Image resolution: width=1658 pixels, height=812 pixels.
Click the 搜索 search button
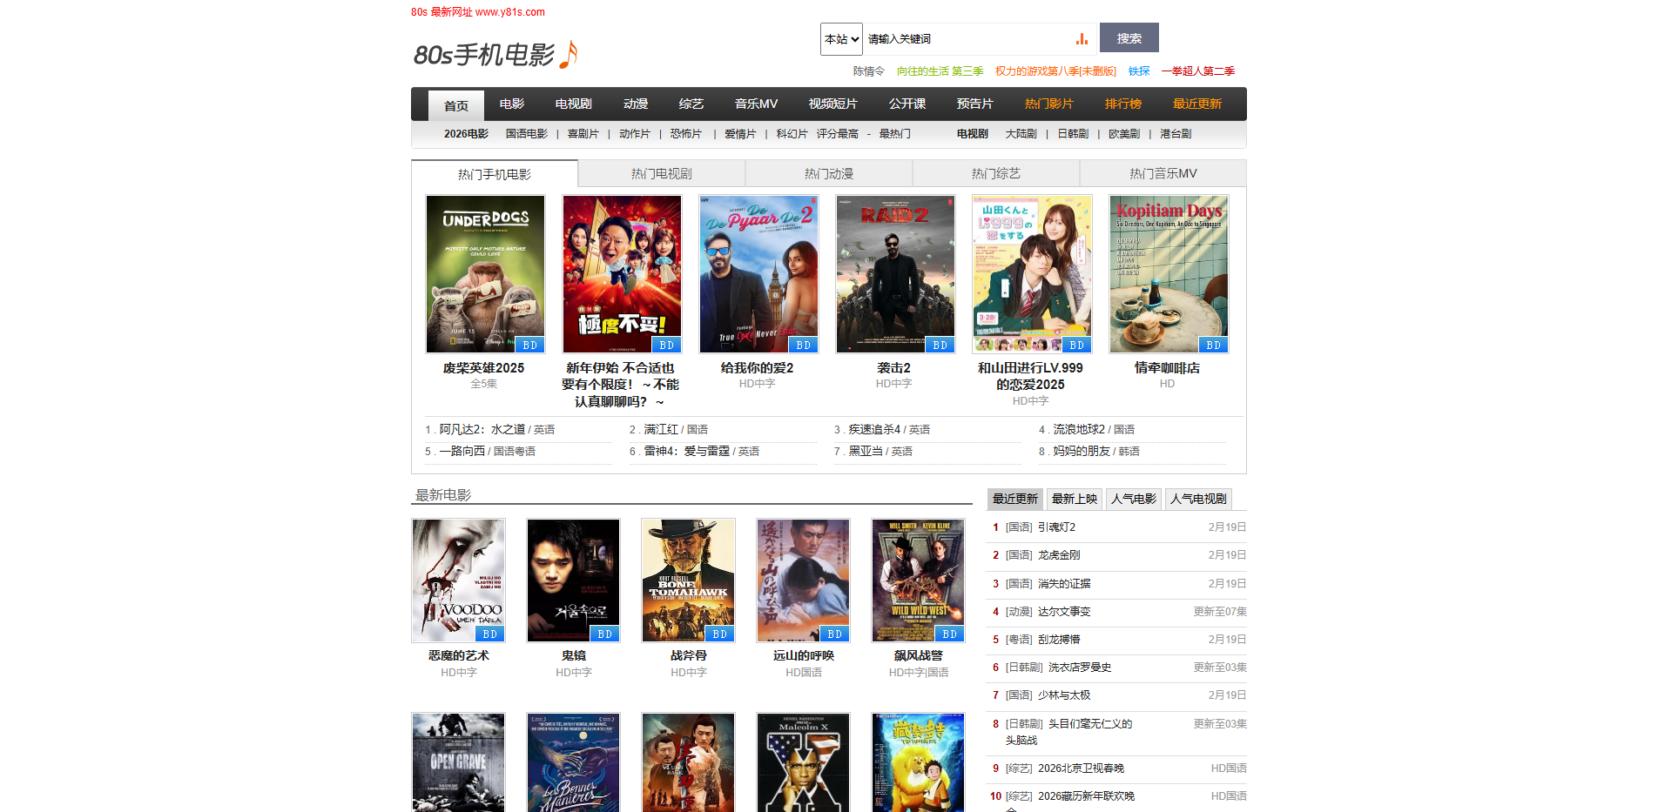(1129, 38)
